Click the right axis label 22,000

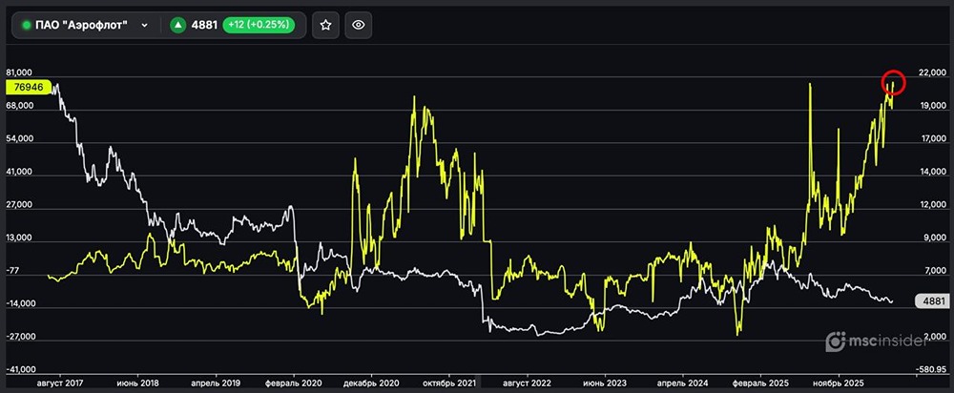pos(933,73)
